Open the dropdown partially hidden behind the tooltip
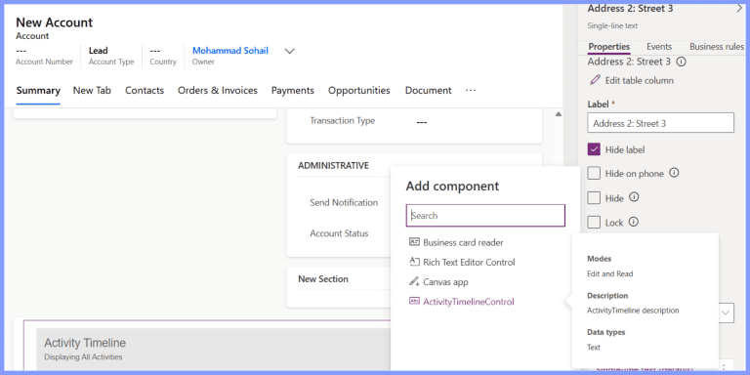The width and height of the screenshot is (750, 375). [727, 312]
